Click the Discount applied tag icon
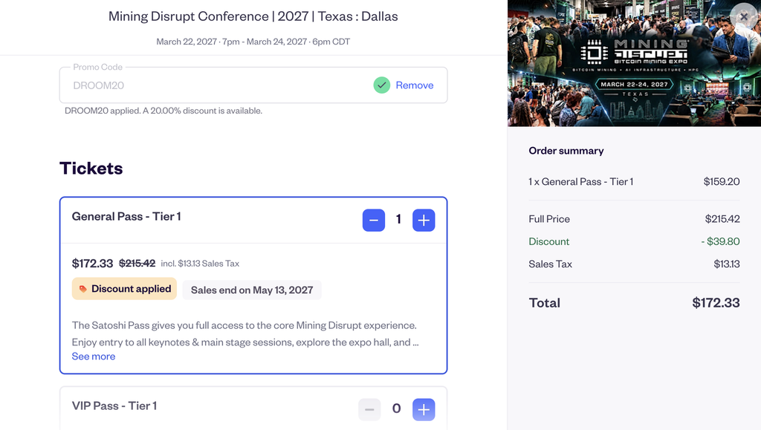 click(x=83, y=289)
